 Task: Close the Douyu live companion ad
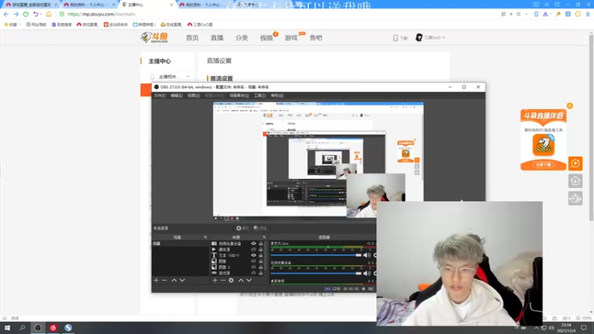[569, 105]
